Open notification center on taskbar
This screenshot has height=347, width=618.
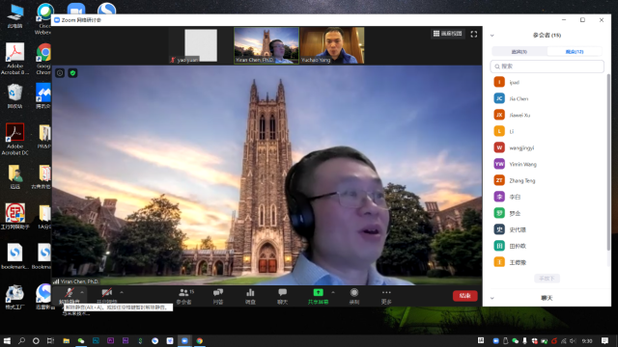[x=605, y=340]
